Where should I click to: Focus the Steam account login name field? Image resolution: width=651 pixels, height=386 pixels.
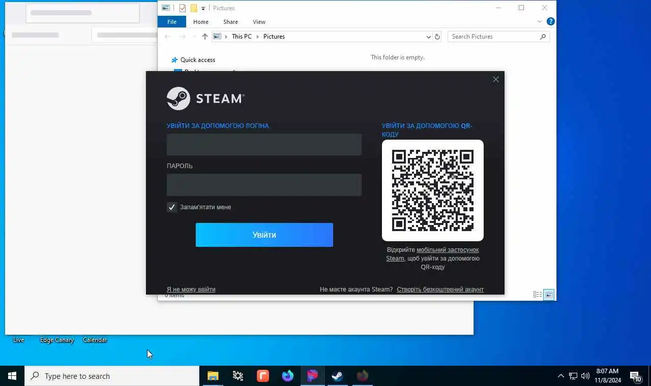[264, 145]
